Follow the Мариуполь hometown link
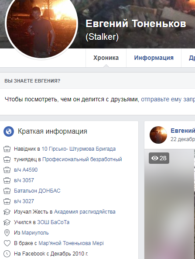Screen dimensions: 195x259 click(x=35, y=233)
